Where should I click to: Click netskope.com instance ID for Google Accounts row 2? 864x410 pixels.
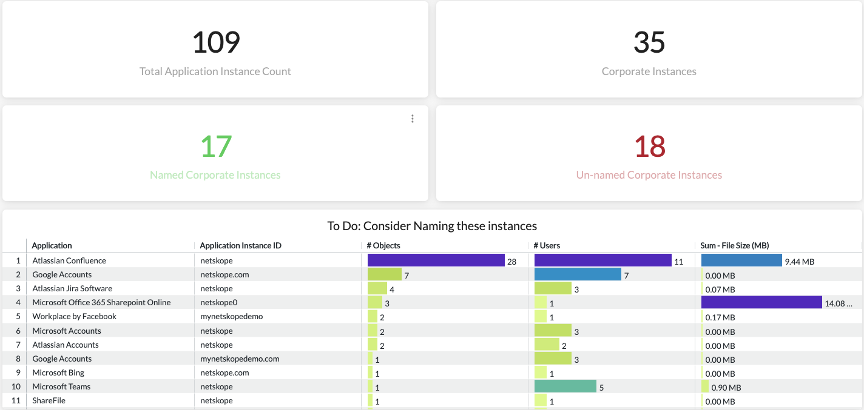pos(224,274)
